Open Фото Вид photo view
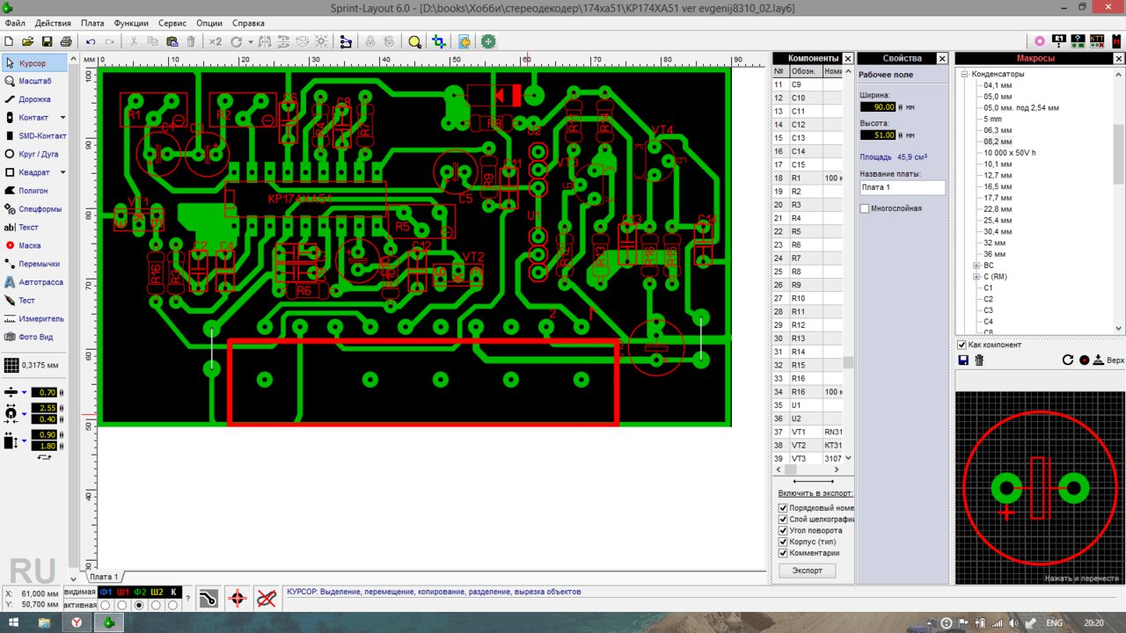 (x=37, y=337)
